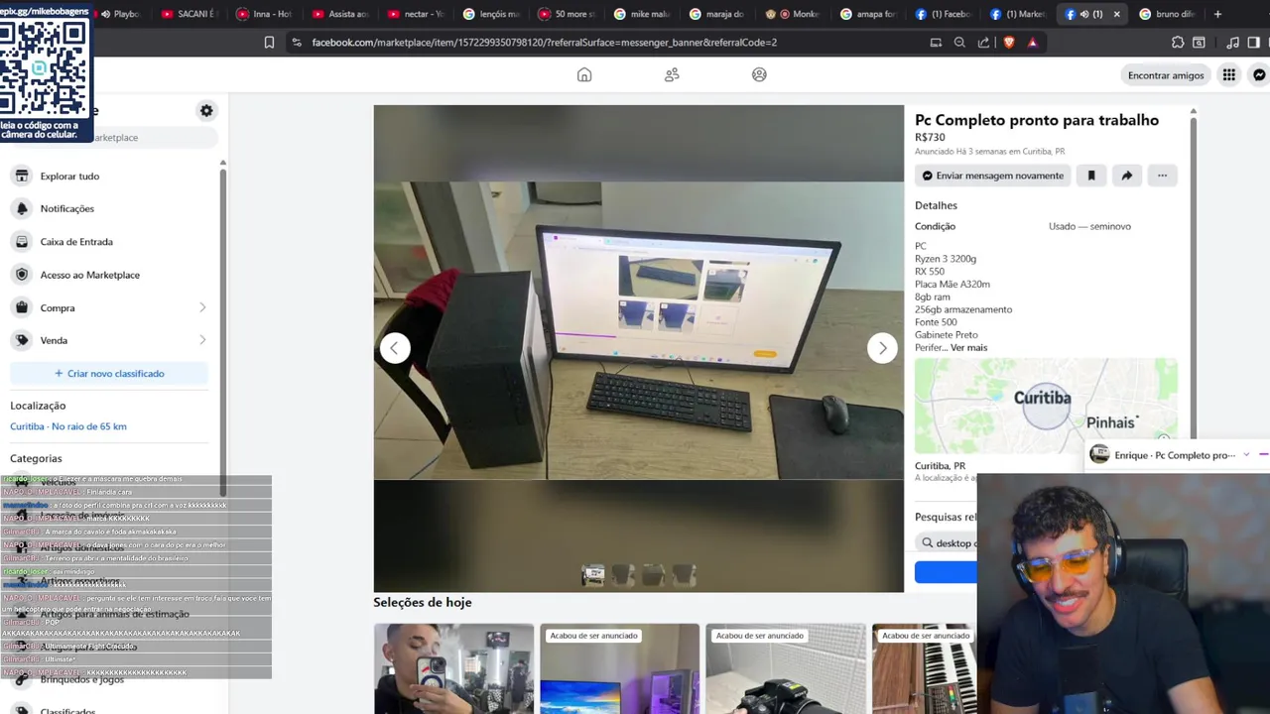This screenshot has height=714, width=1270.
Task: Expand the Venda section chevron
Action: (x=202, y=340)
